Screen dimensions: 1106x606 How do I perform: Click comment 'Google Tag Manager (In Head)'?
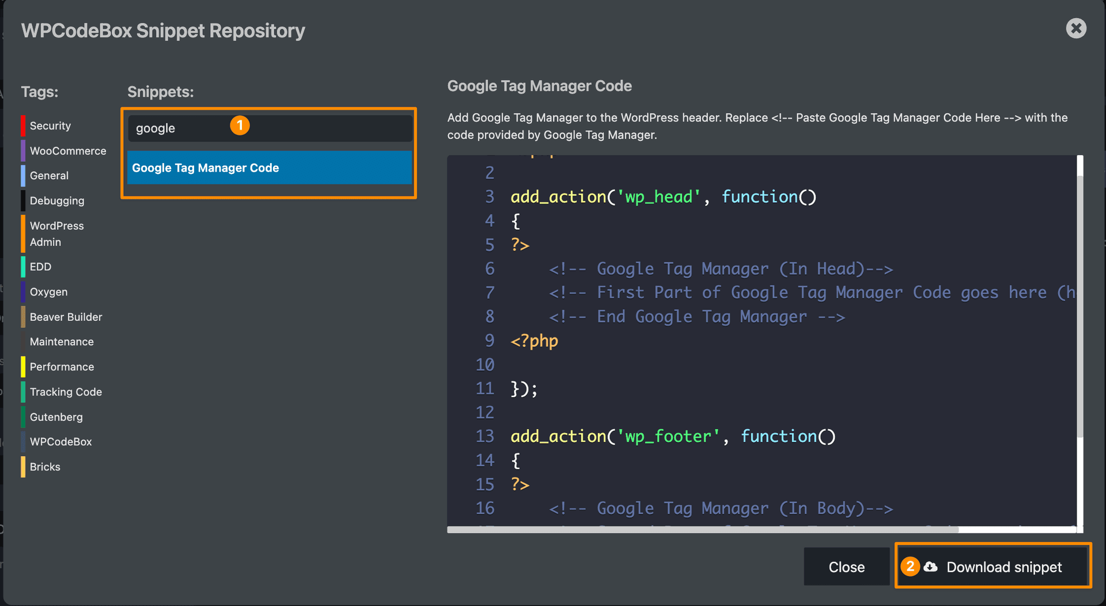coord(721,269)
